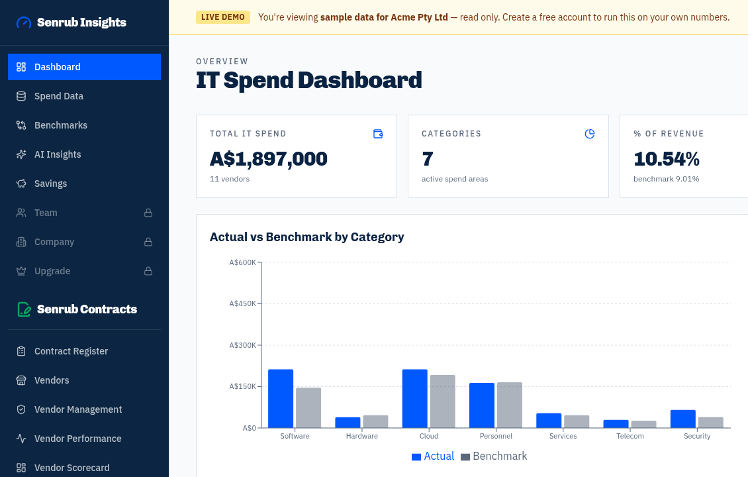Click the Senrub Insights gauge logo icon
The image size is (748, 477).
click(23, 23)
